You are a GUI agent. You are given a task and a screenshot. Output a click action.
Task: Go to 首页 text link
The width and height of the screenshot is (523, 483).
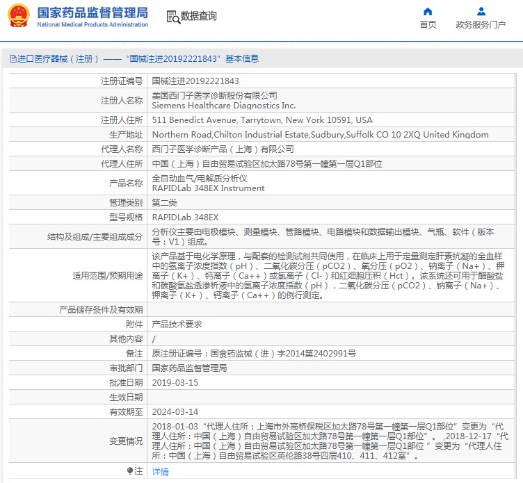pyautogui.click(x=428, y=24)
